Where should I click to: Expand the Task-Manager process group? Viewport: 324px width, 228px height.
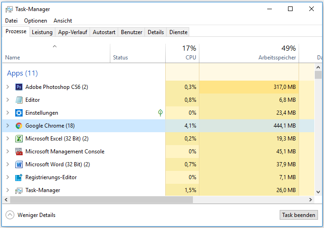coord(8,190)
